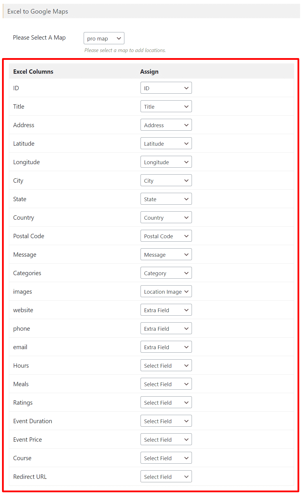Open the Postal Code assignment dropdown
The height and width of the screenshot is (494, 303).
coord(166,236)
